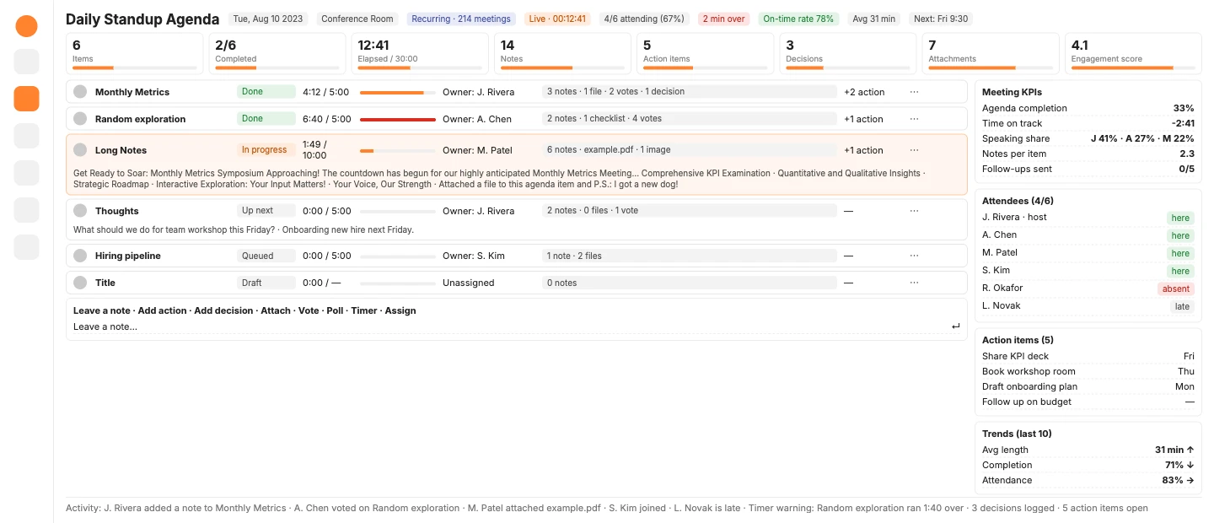
Task: Click the late badge for L. Novak
Action: tap(1182, 306)
